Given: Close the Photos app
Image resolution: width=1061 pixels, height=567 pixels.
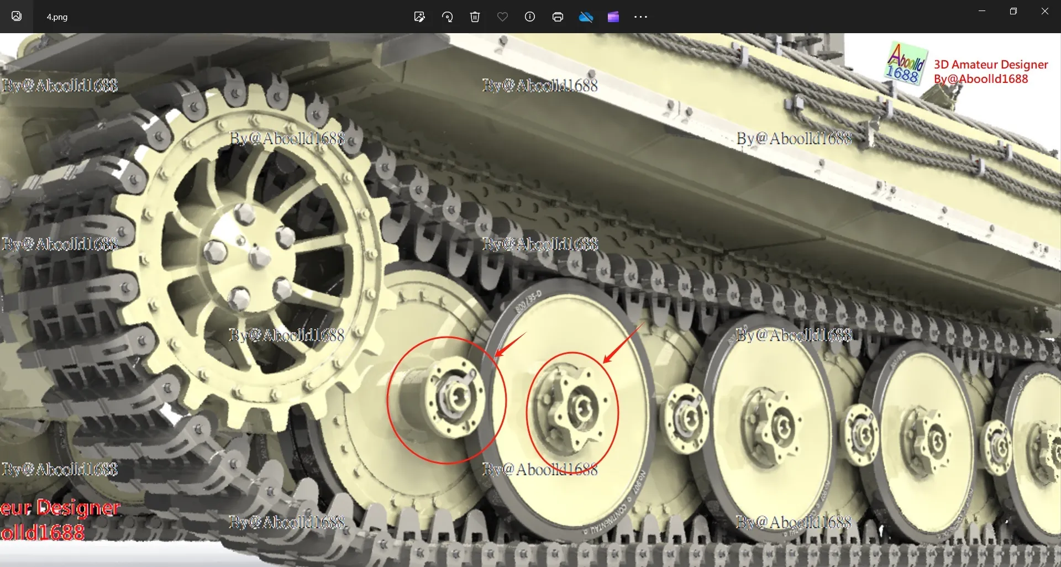Looking at the screenshot, I should (x=1045, y=11).
